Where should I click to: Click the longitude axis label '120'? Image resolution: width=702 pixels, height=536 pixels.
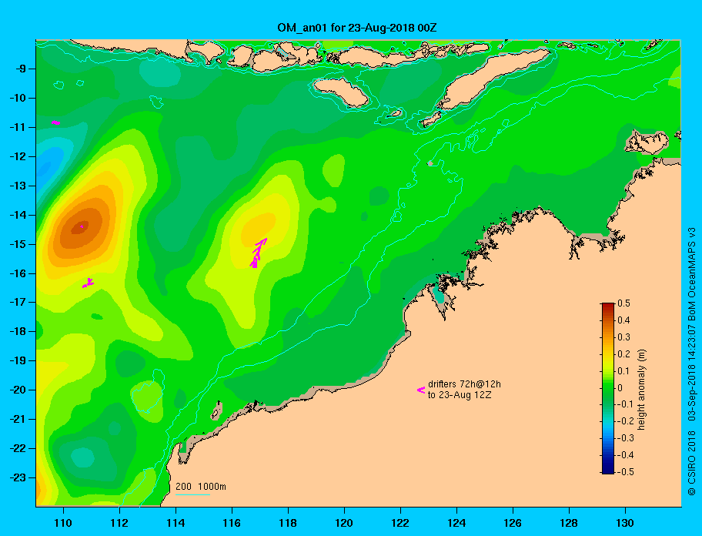coord(344,523)
